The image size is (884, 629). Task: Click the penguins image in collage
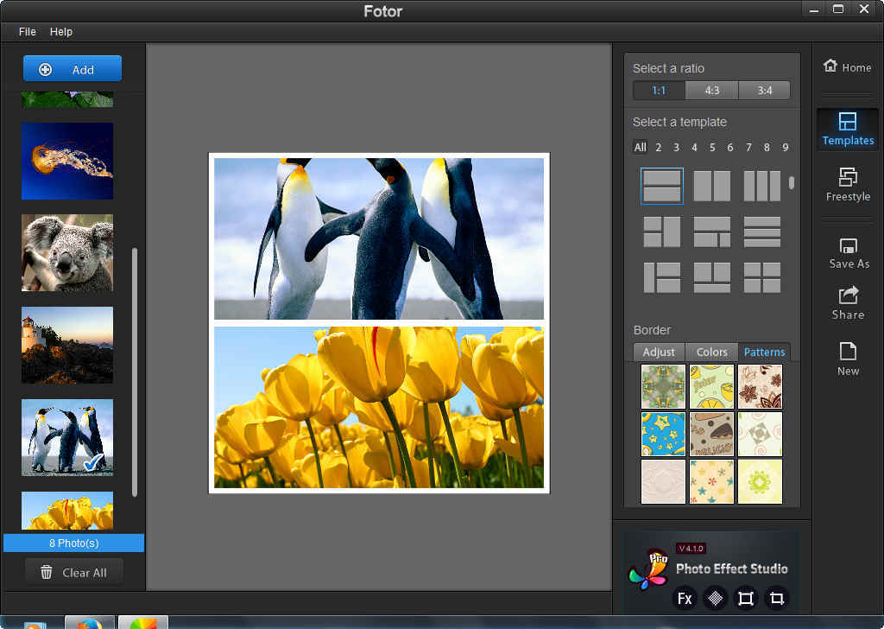coord(379,238)
